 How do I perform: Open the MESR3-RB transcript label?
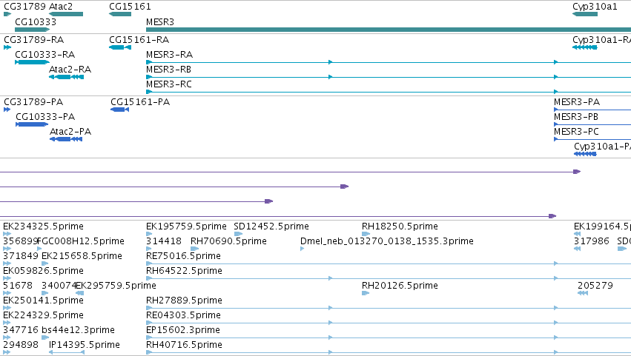coord(168,70)
